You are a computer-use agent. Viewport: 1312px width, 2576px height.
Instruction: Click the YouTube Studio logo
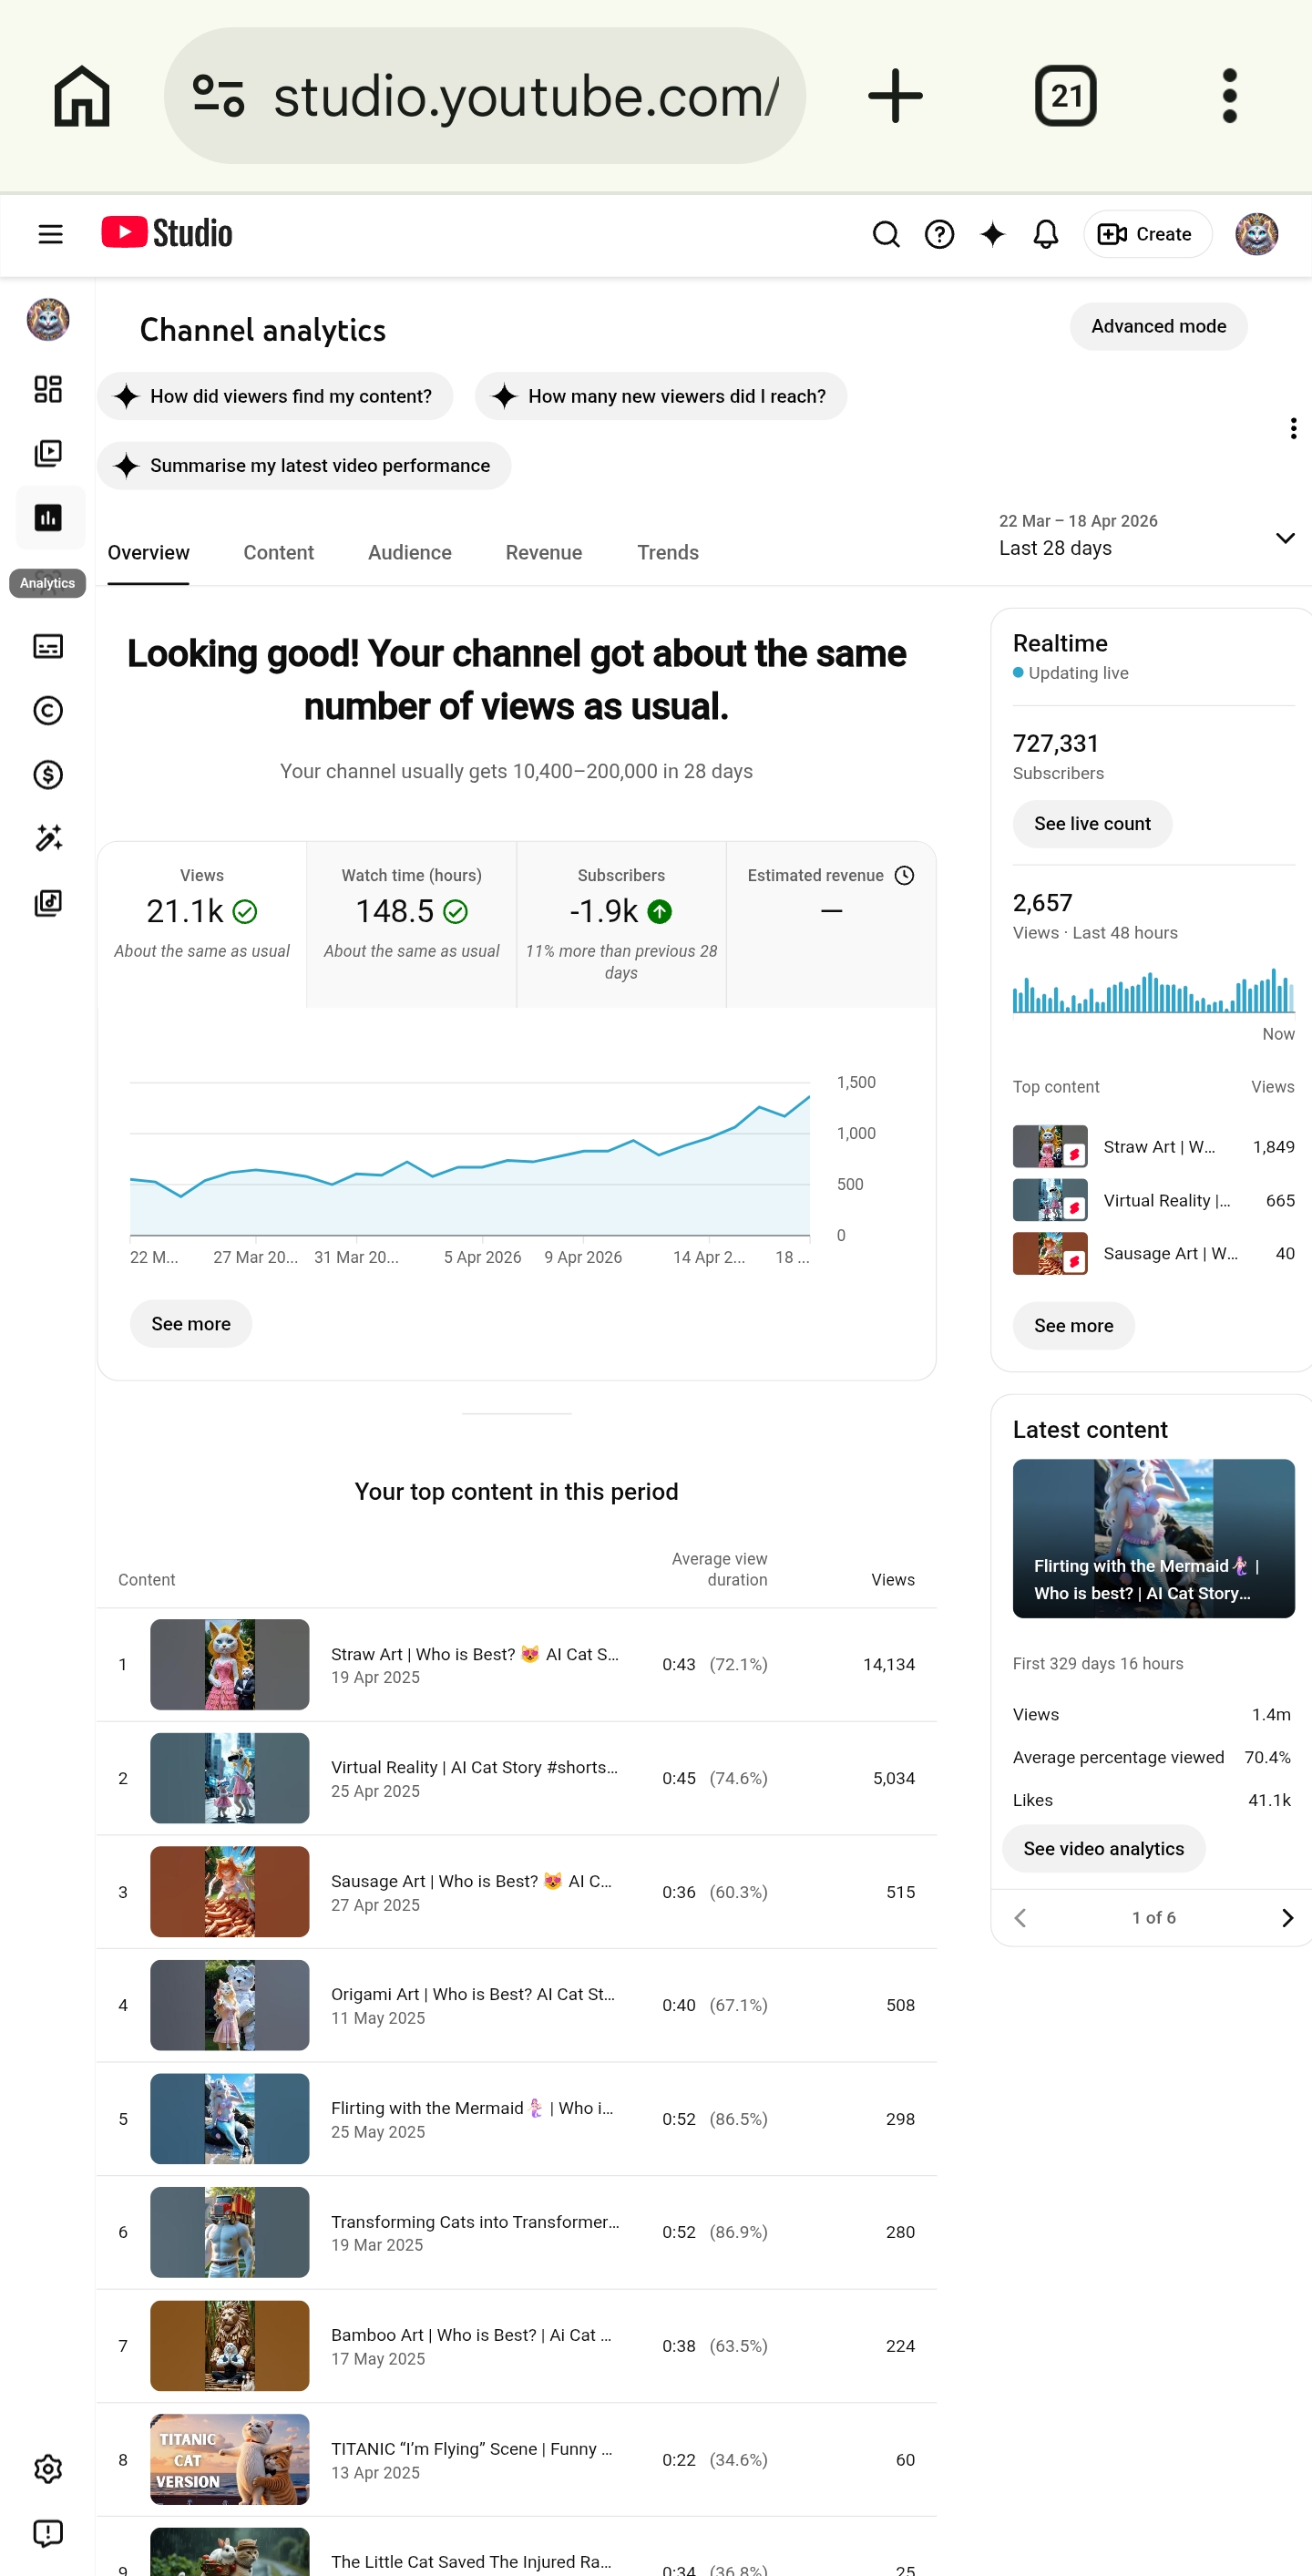tap(167, 233)
